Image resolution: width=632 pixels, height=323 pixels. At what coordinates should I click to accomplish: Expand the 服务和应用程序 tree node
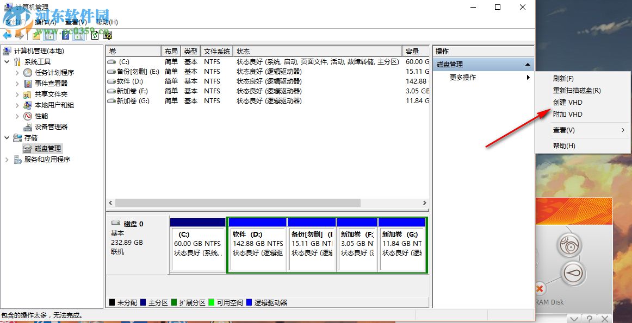point(7,159)
